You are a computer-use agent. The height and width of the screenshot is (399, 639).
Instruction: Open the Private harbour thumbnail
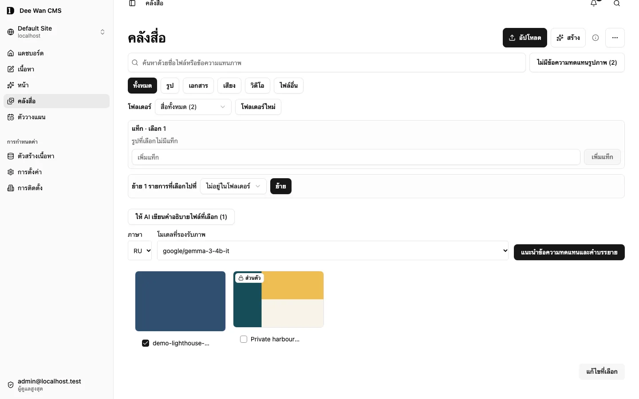278,299
